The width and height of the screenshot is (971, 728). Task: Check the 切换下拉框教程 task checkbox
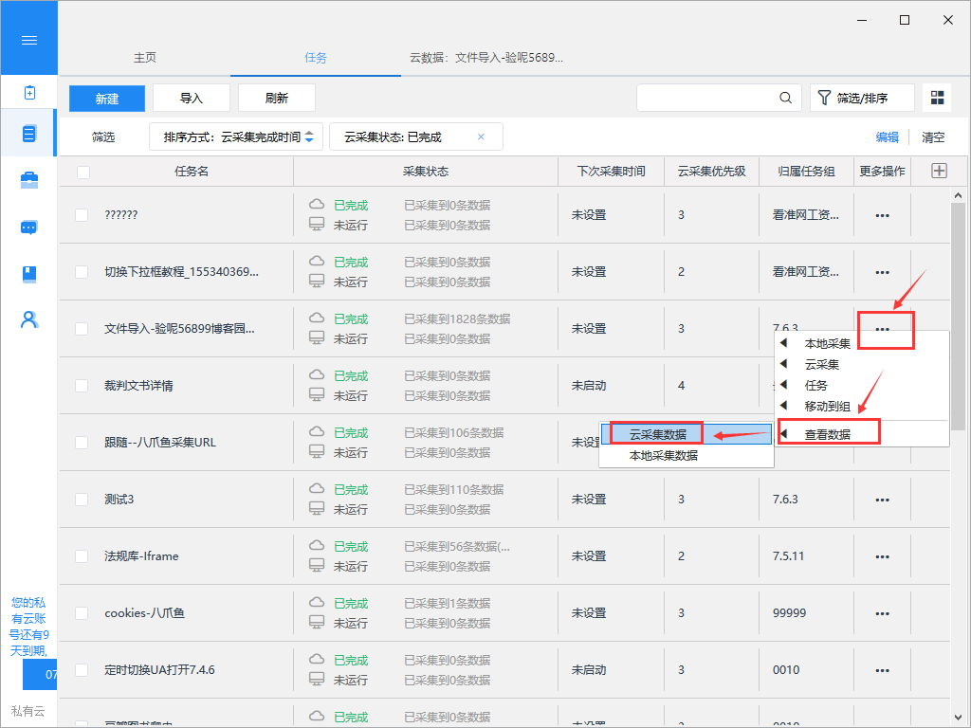click(x=82, y=272)
